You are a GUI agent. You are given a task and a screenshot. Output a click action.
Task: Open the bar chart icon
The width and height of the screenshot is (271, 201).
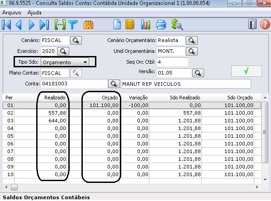(x=146, y=24)
